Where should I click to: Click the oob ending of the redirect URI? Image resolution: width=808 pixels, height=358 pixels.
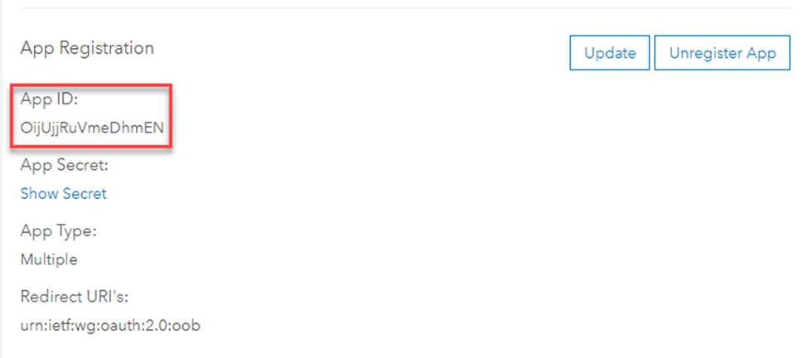[187, 326]
